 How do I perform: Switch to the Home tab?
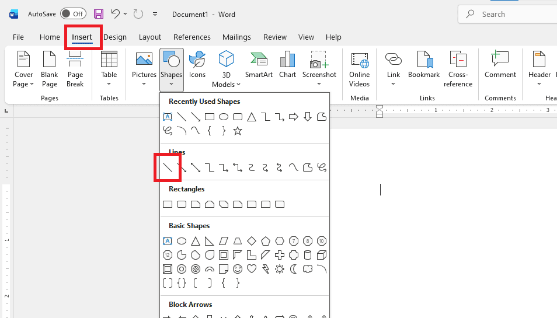coord(50,37)
